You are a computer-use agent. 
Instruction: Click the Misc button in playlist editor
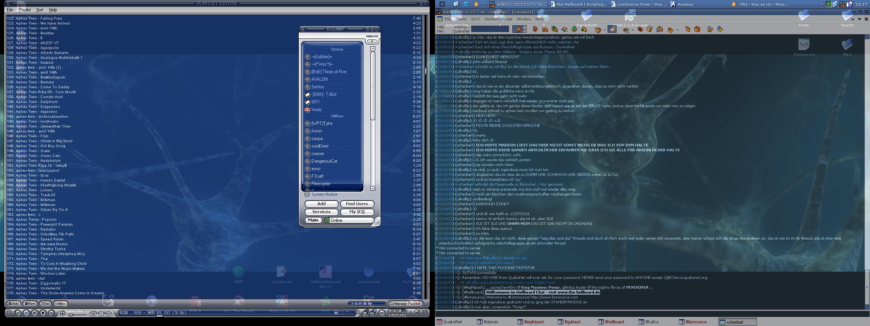(61, 303)
